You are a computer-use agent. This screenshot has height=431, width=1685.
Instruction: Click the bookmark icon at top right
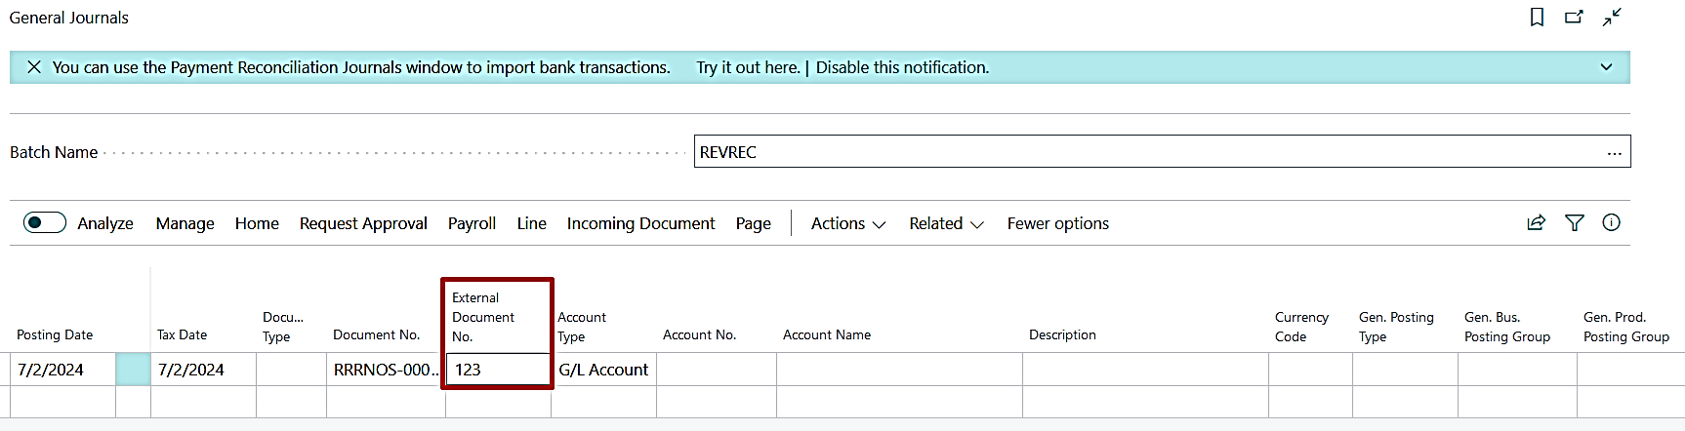click(1537, 18)
